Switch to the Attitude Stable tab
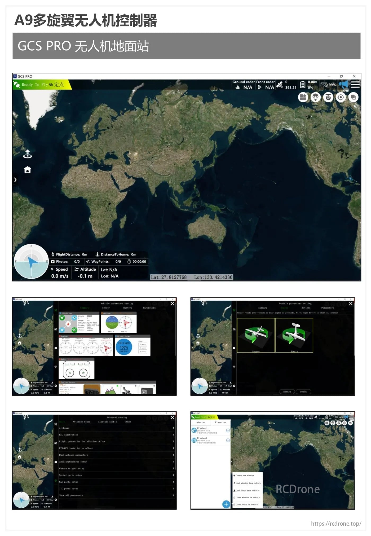The width and height of the screenshot is (371, 536). coord(107,421)
